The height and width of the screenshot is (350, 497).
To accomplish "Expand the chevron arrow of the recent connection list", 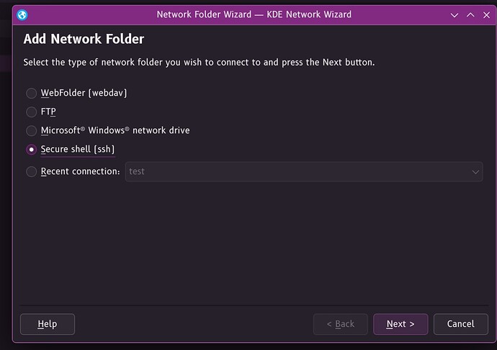I will pos(475,172).
